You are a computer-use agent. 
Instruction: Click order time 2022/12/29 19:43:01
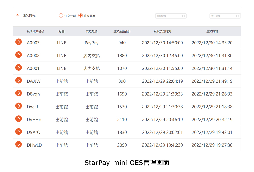tap(212, 132)
